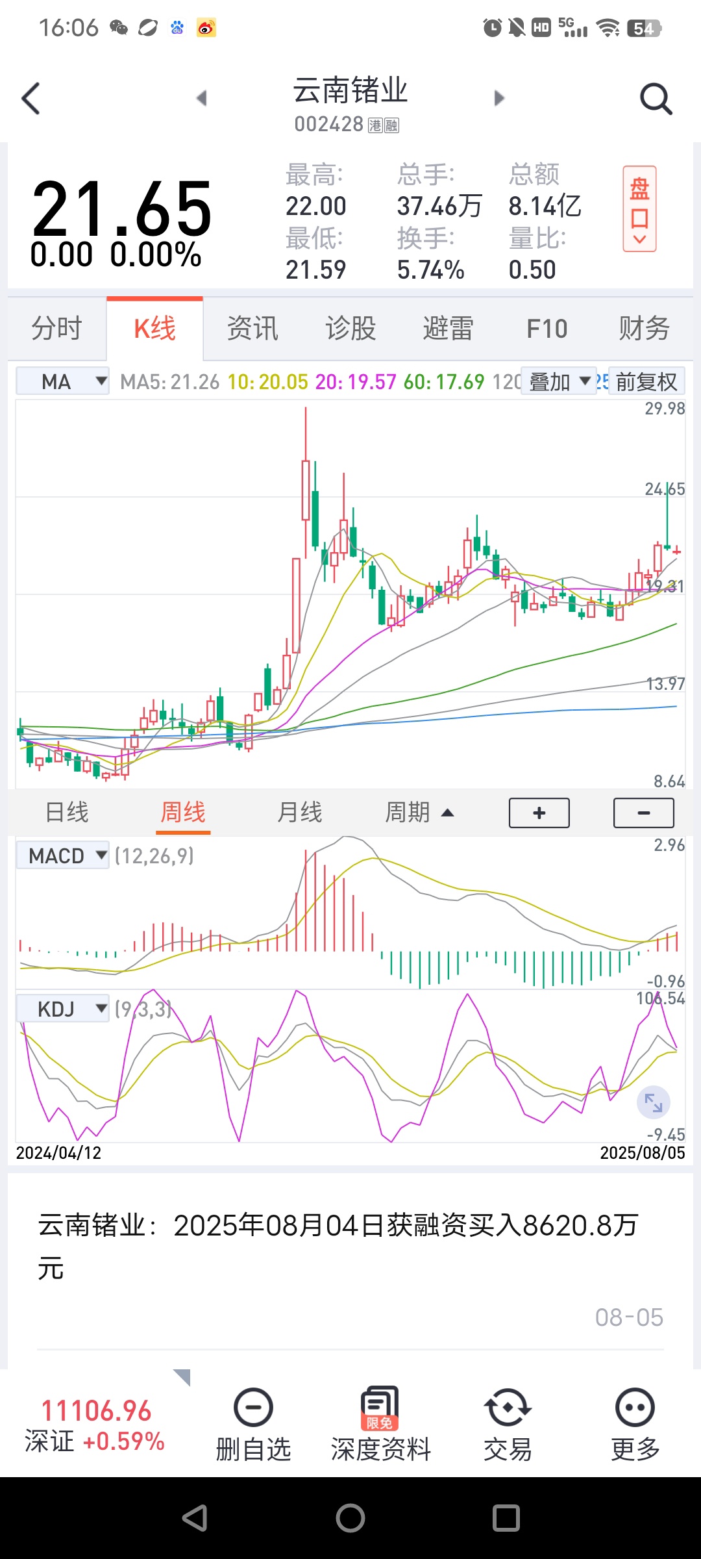The width and height of the screenshot is (701, 1559).
Task: Open the 资讯 tab
Action: tap(252, 328)
